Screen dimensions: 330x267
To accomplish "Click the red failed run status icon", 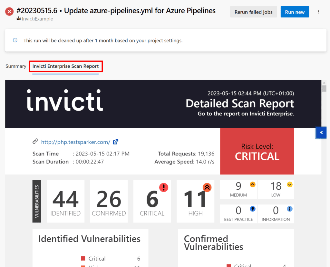I will (9, 11).
